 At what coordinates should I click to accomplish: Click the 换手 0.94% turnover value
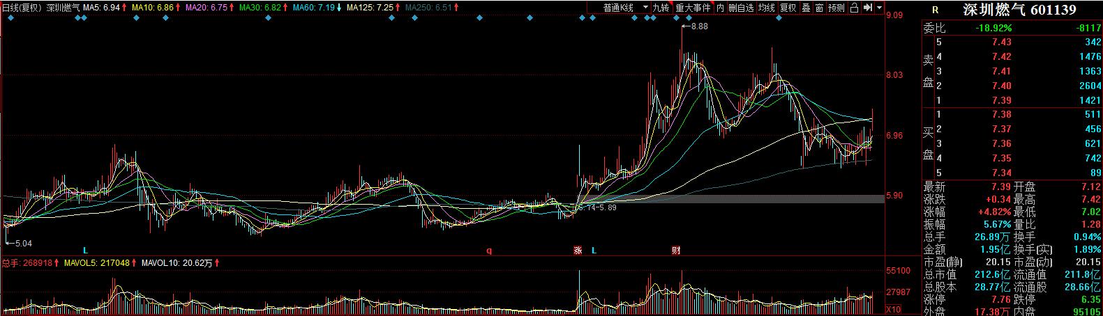coord(1088,237)
